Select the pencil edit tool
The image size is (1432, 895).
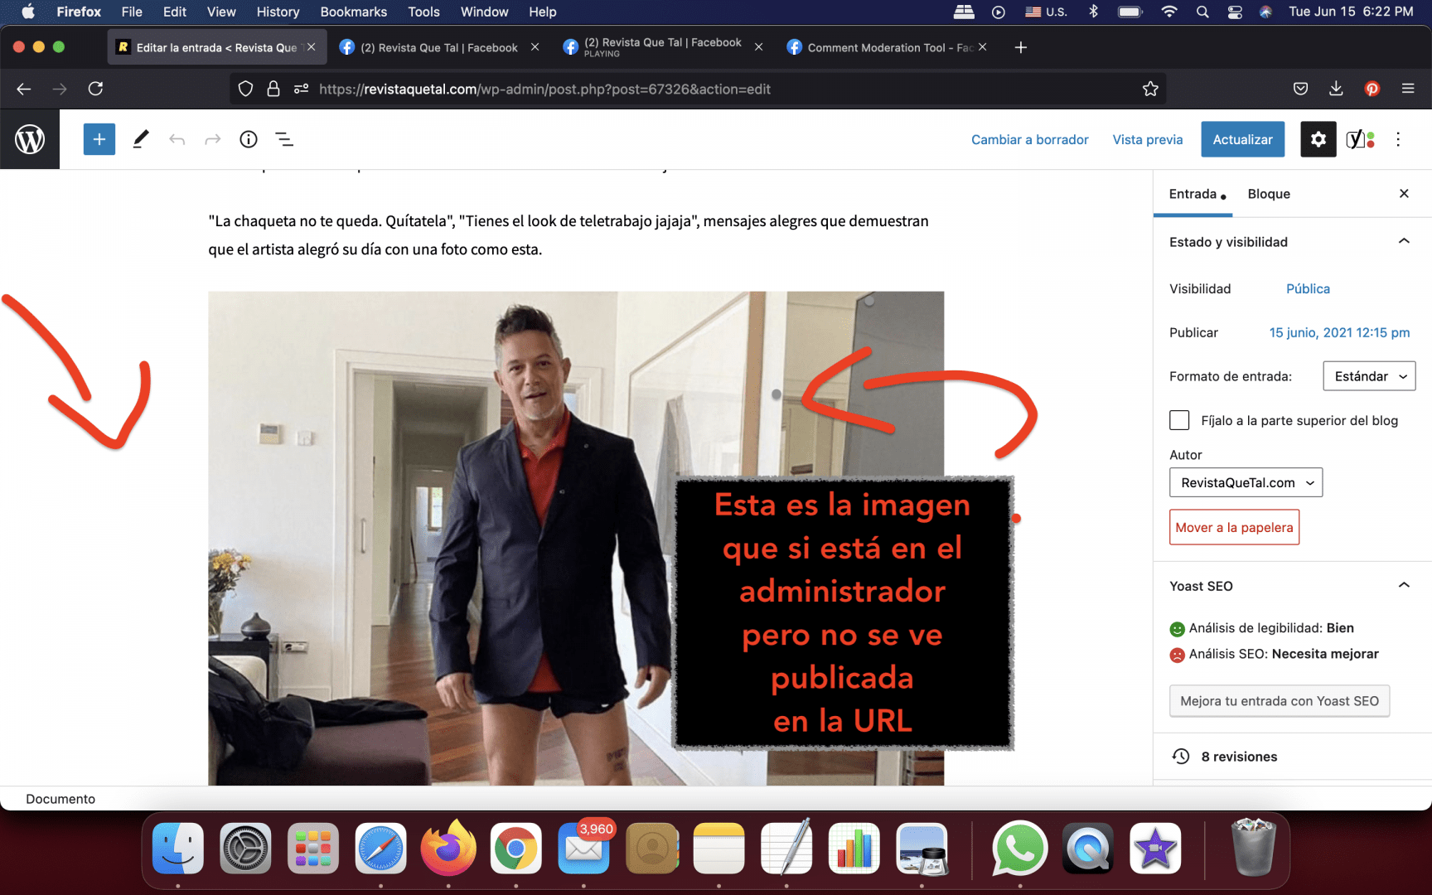[x=141, y=139]
